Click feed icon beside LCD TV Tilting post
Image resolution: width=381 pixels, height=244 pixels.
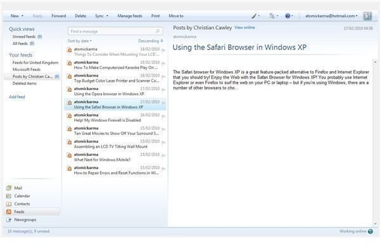[x=69, y=142]
